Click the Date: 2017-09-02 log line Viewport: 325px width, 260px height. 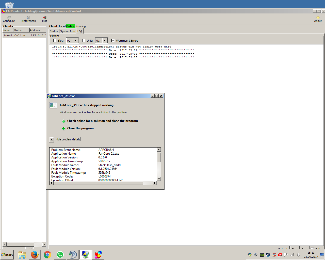[x=123, y=50]
